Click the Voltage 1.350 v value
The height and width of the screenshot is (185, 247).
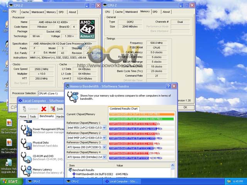(x=69, y=36)
